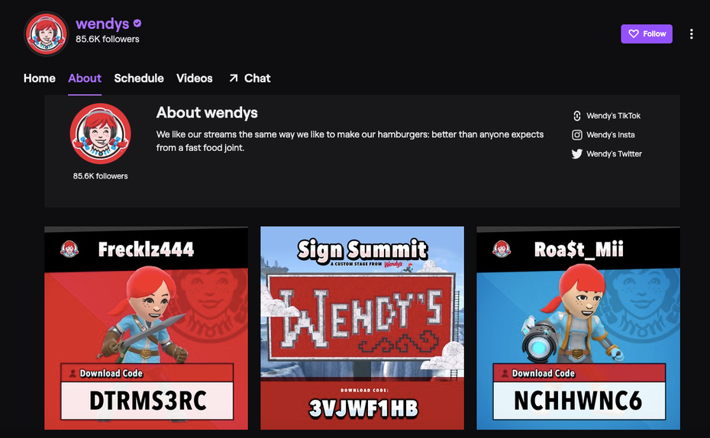Click the 85.6K followers under About avatar
The image size is (710, 438).
[101, 176]
